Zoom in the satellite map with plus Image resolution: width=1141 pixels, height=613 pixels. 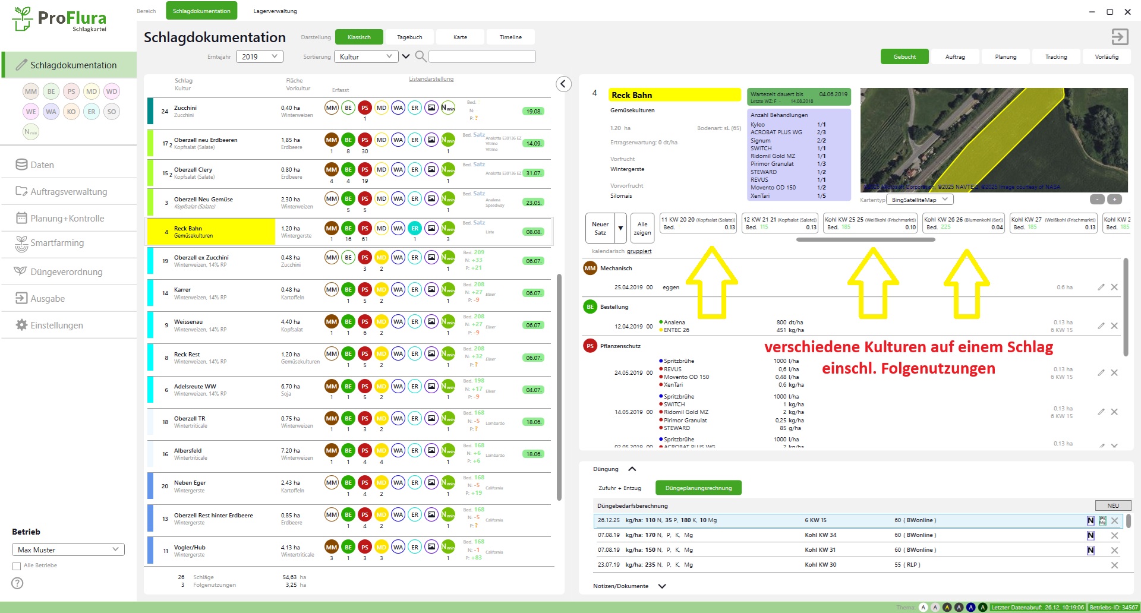pyautogui.click(x=1114, y=200)
